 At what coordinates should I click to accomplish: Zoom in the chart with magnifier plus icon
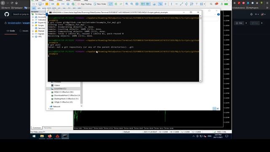(x=127, y=4)
